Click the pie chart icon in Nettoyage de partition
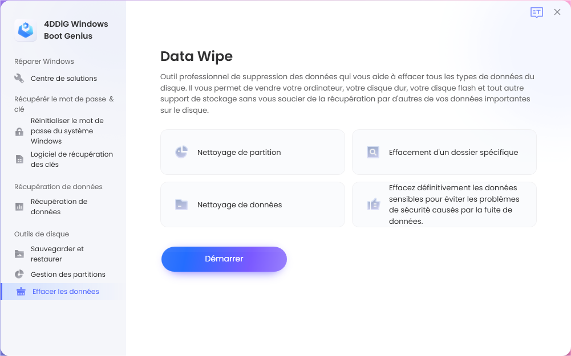 point(181,152)
